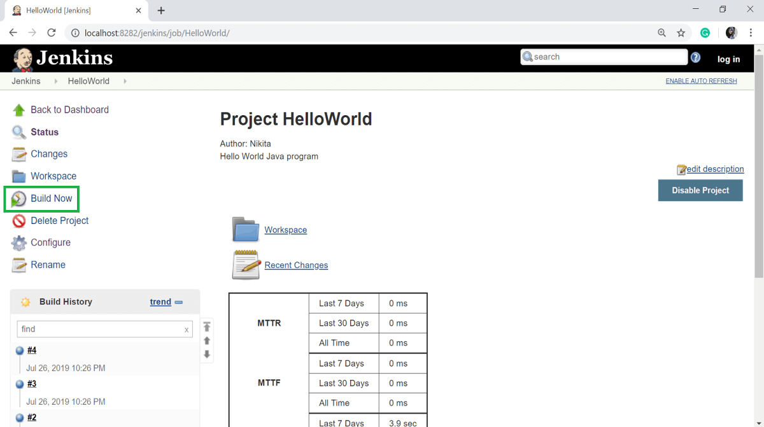Click the Status magnifier icon
The image size is (764, 427).
[x=19, y=132]
